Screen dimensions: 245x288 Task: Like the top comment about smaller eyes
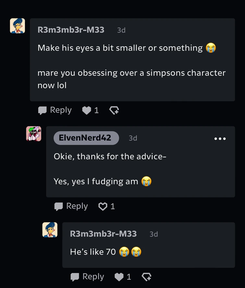pyautogui.click(x=86, y=111)
